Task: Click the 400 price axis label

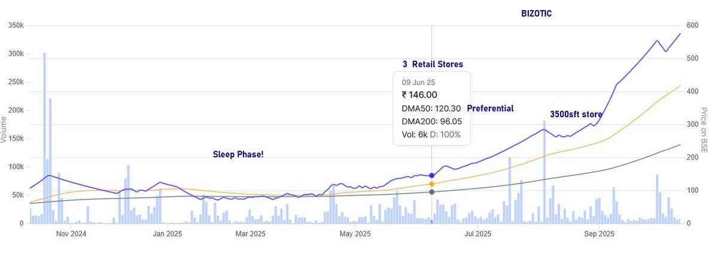Action: (693, 91)
